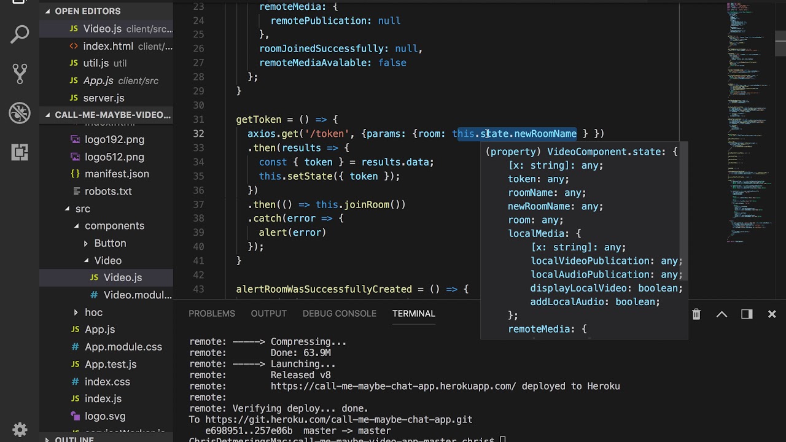
Task: Click line number 32 in the gutter
Action: (198, 134)
